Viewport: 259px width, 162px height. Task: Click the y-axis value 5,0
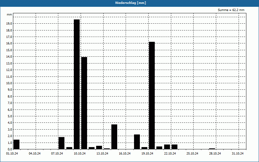pyautogui.click(x=10, y=116)
